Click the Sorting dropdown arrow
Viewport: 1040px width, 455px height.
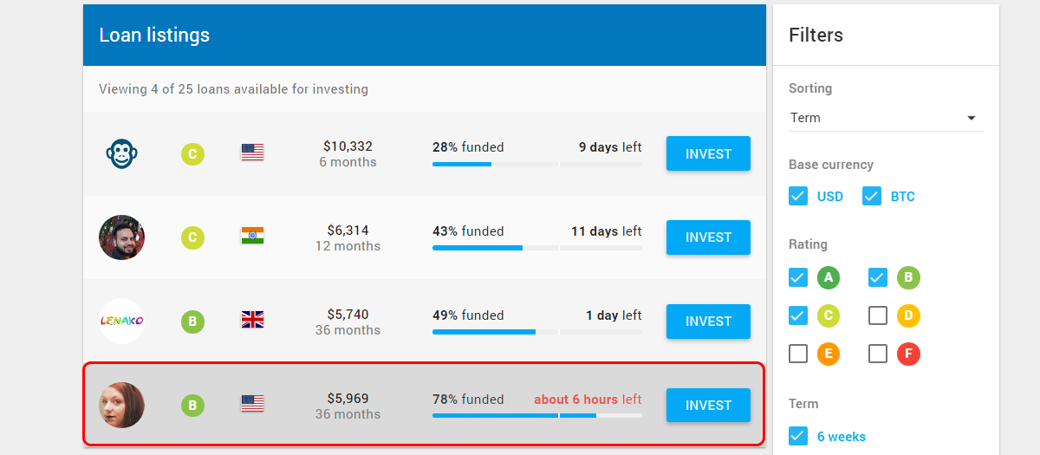click(x=972, y=118)
